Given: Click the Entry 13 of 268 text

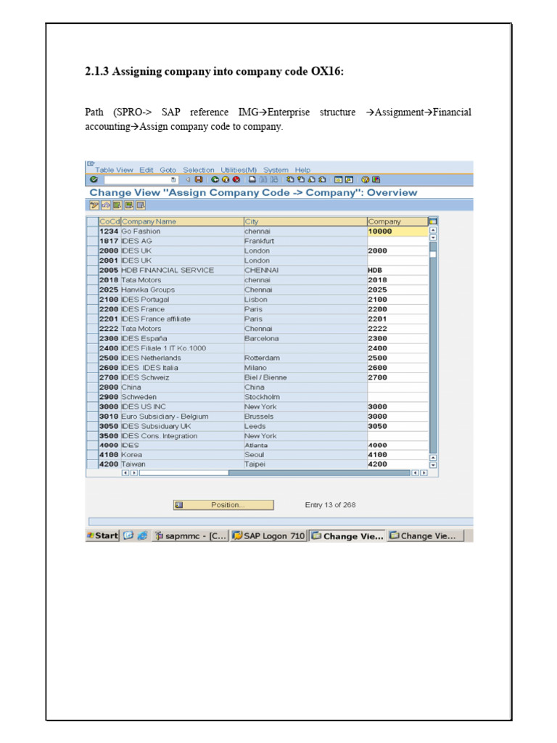Looking at the screenshot, I should pos(330,505).
